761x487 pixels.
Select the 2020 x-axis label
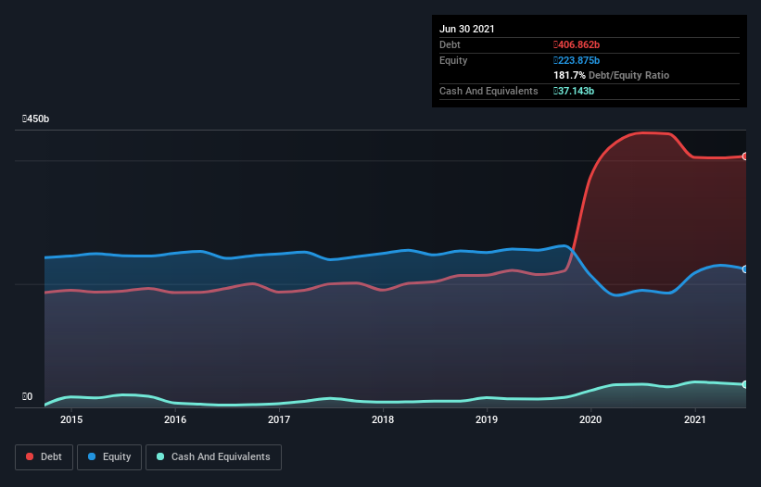pyautogui.click(x=590, y=419)
